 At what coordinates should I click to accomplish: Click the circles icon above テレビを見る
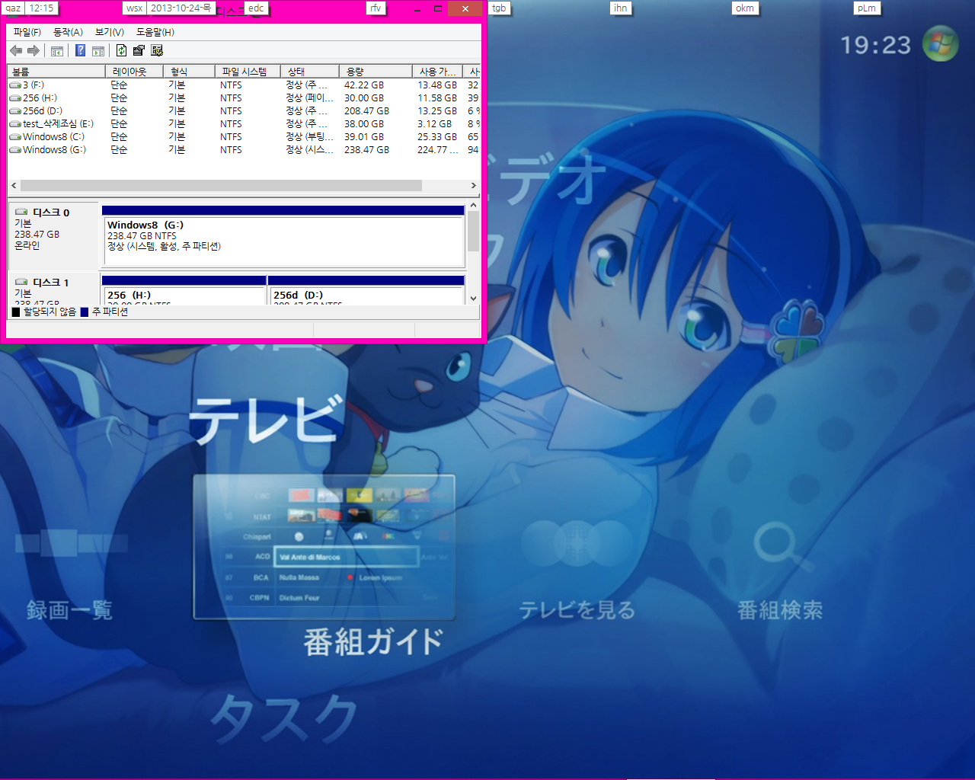[577, 543]
